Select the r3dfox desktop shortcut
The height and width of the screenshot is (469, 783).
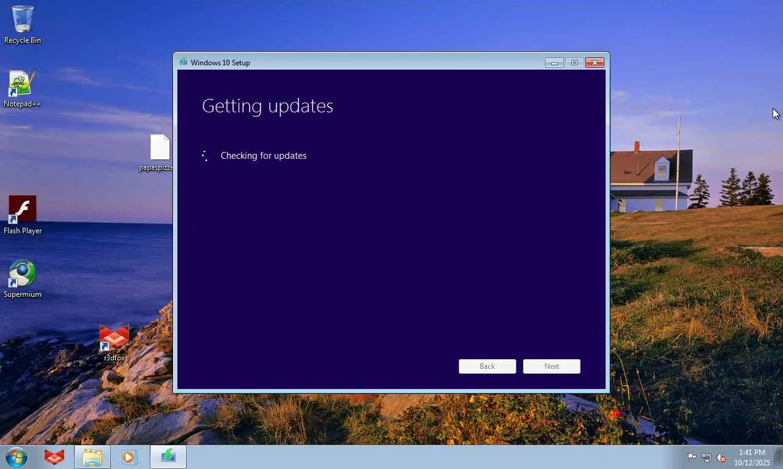coord(114,343)
